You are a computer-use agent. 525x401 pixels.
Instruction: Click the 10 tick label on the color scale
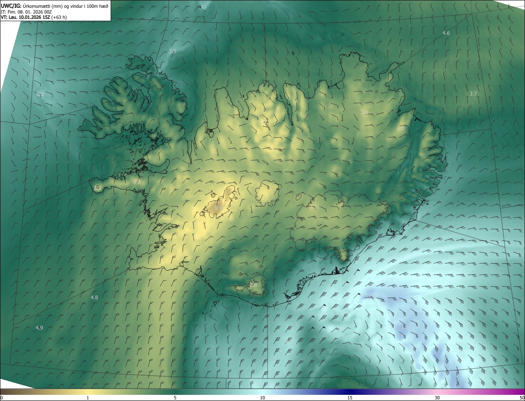click(262, 398)
